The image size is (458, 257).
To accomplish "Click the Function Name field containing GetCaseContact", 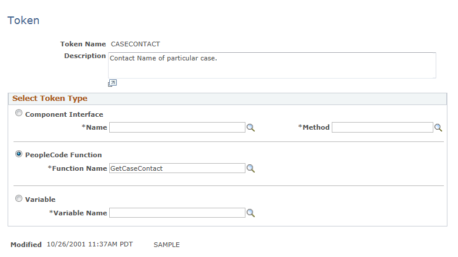I will [177, 168].
